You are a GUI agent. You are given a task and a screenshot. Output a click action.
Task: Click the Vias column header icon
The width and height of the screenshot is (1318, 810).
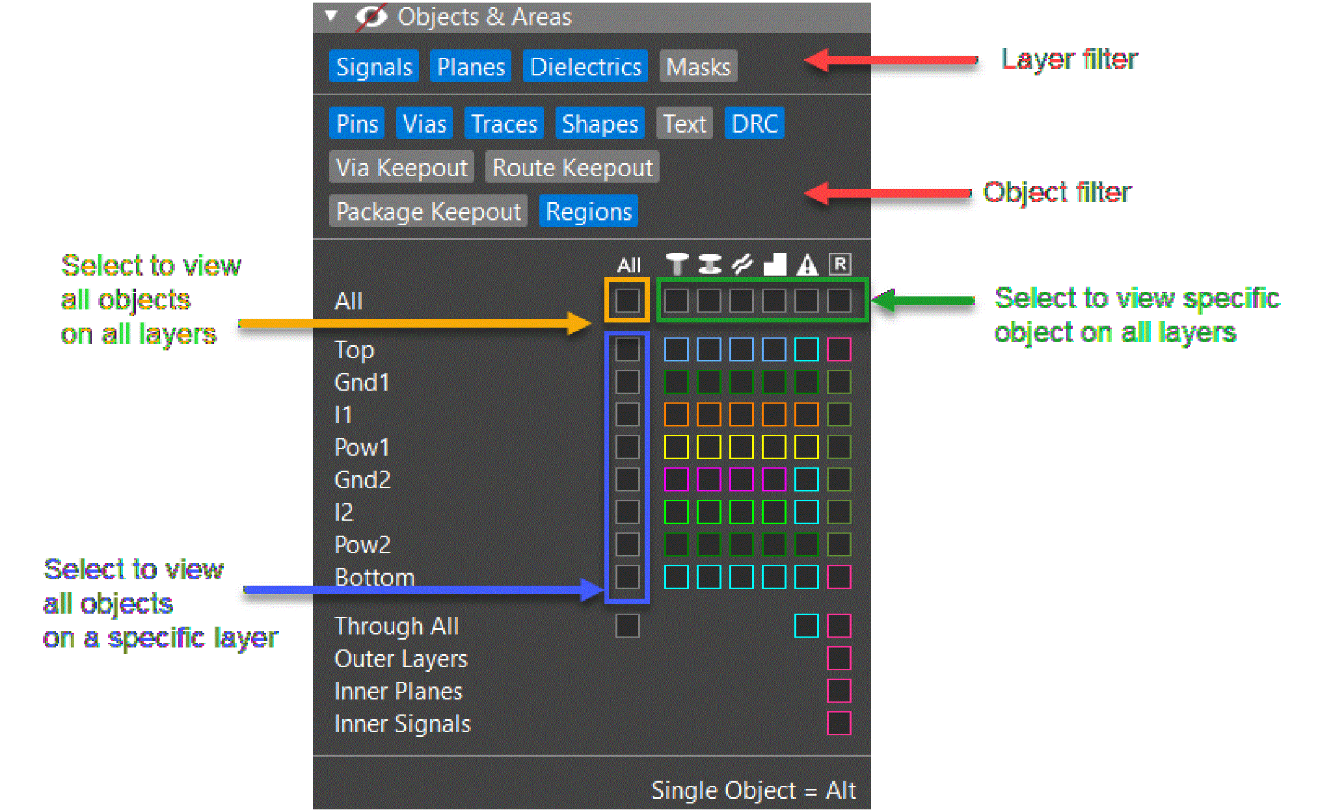coord(709,264)
